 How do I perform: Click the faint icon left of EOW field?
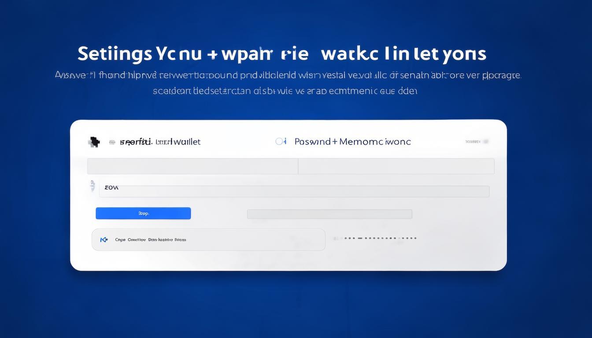click(x=92, y=186)
